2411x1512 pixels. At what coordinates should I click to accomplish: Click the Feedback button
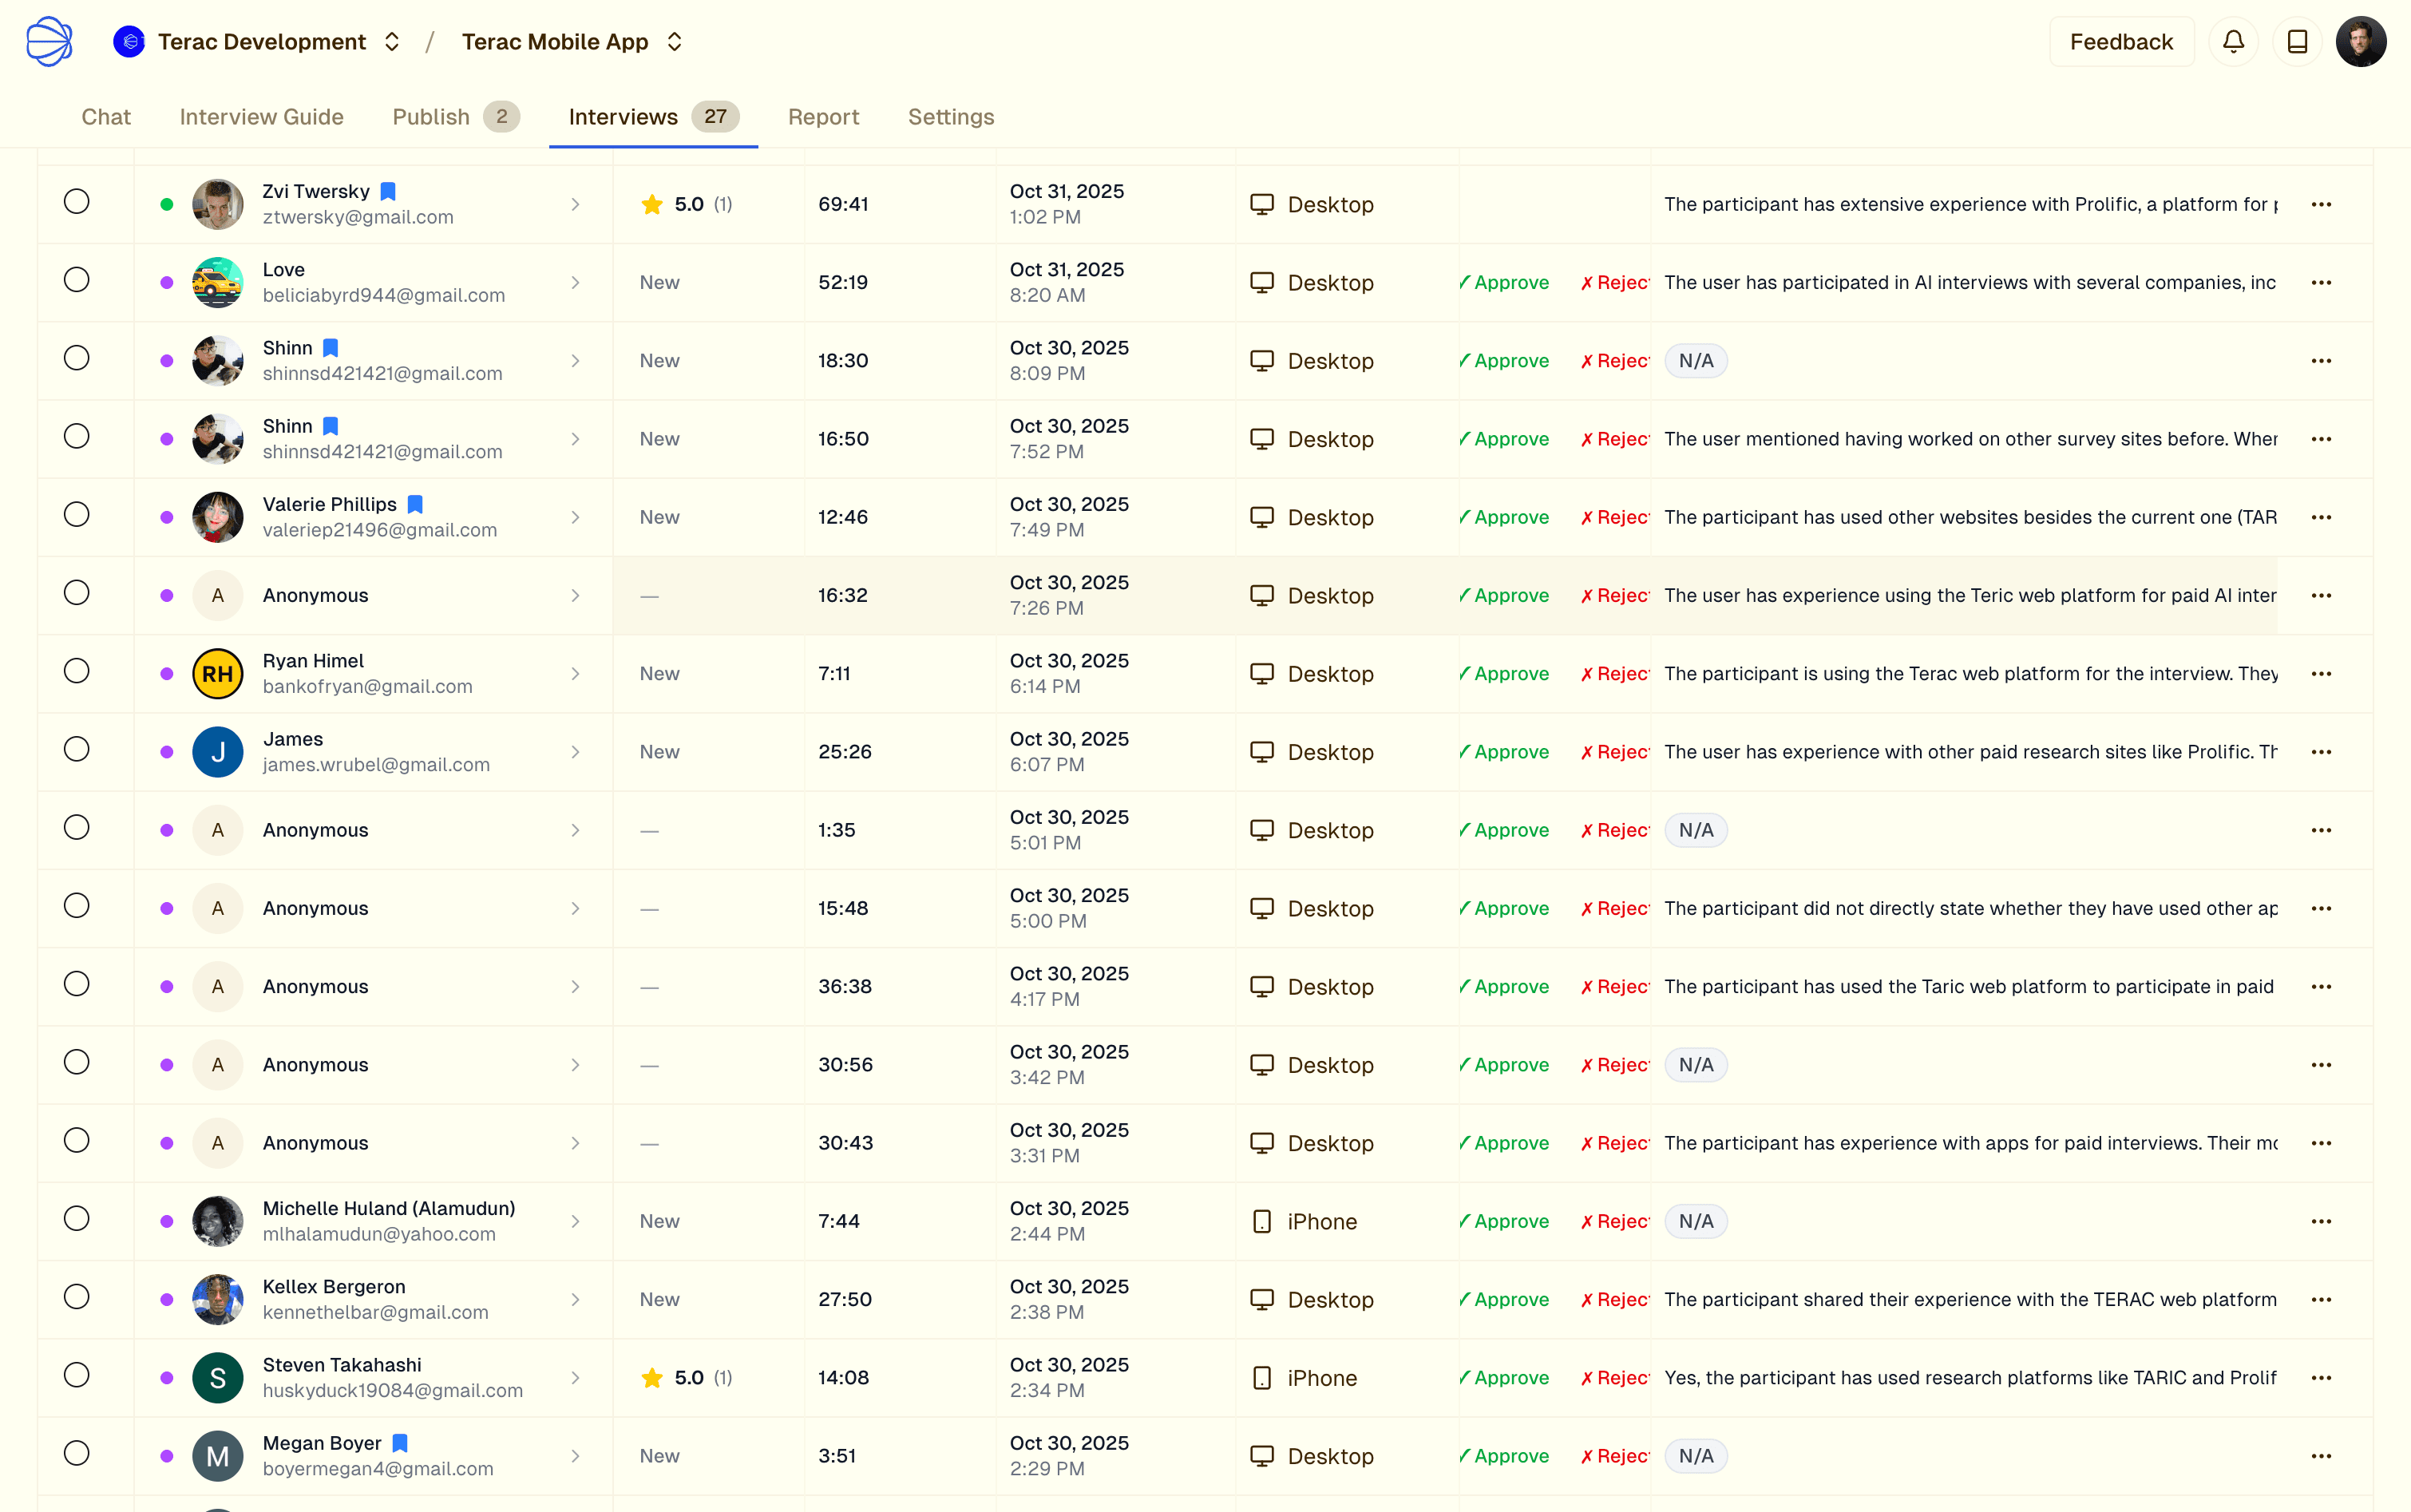tap(2121, 41)
